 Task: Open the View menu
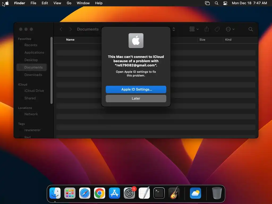pos(57,3)
